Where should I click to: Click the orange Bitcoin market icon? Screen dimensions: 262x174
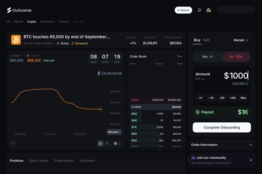pos(16,40)
